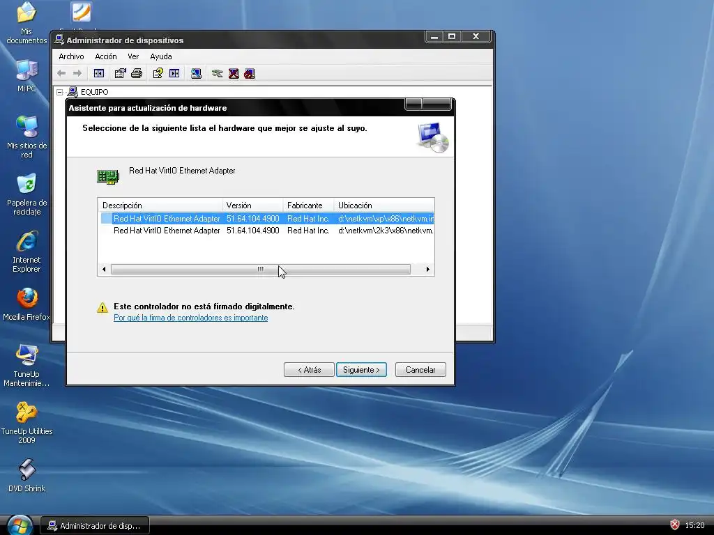The image size is (714, 535).
Task: Click the Descripción column header
Action: coord(160,206)
